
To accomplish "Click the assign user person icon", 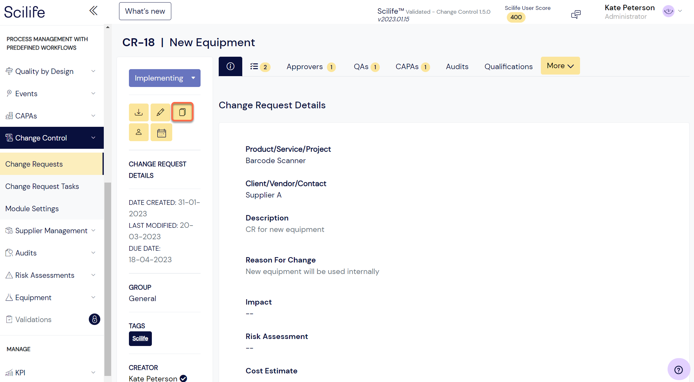I will coord(138,132).
